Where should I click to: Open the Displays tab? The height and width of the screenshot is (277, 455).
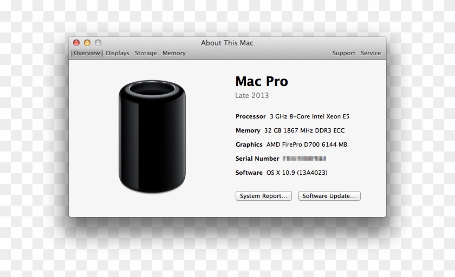(x=118, y=53)
